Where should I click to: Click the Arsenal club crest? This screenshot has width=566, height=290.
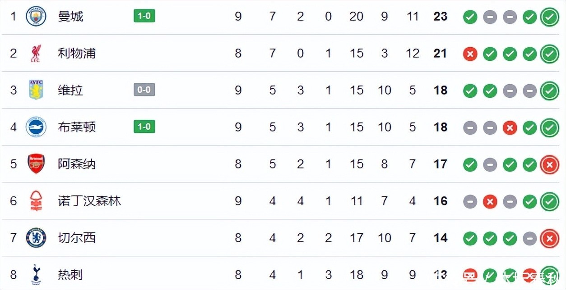(x=36, y=164)
